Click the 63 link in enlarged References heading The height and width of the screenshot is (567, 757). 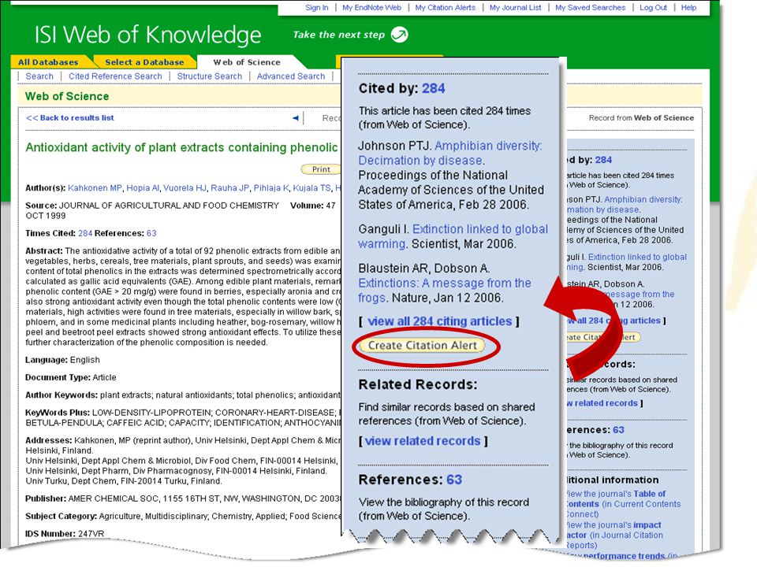pyautogui.click(x=454, y=480)
